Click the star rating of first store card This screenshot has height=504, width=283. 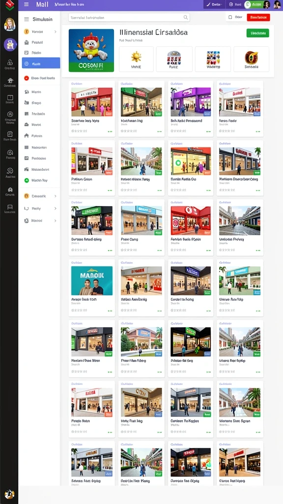pyautogui.click(x=79, y=131)
